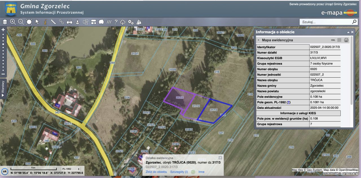This screenshot has height=178, width=361.
Task: Click the list view icon in Mapa ewidencyjna
Action: coord(340,40)
